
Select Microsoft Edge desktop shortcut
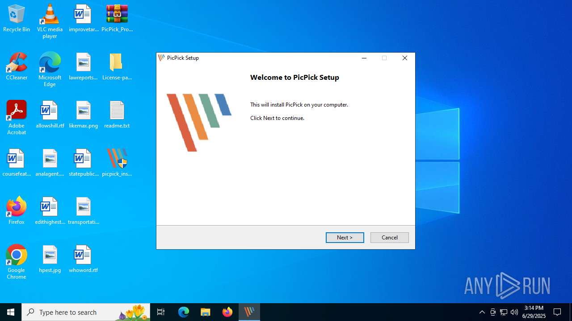pyautogui.click(x=50, y=70)
